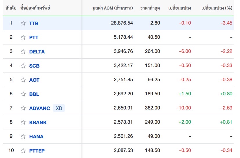Click the change value -10.00
The width and height of the screenshot is (240, 158).
184,108
